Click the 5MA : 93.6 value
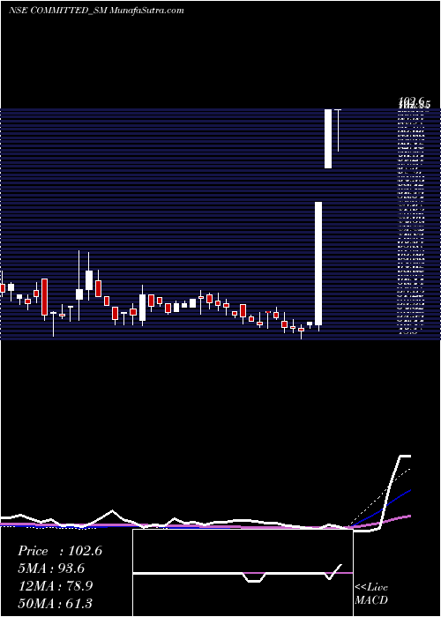 (x=51, y=569)
